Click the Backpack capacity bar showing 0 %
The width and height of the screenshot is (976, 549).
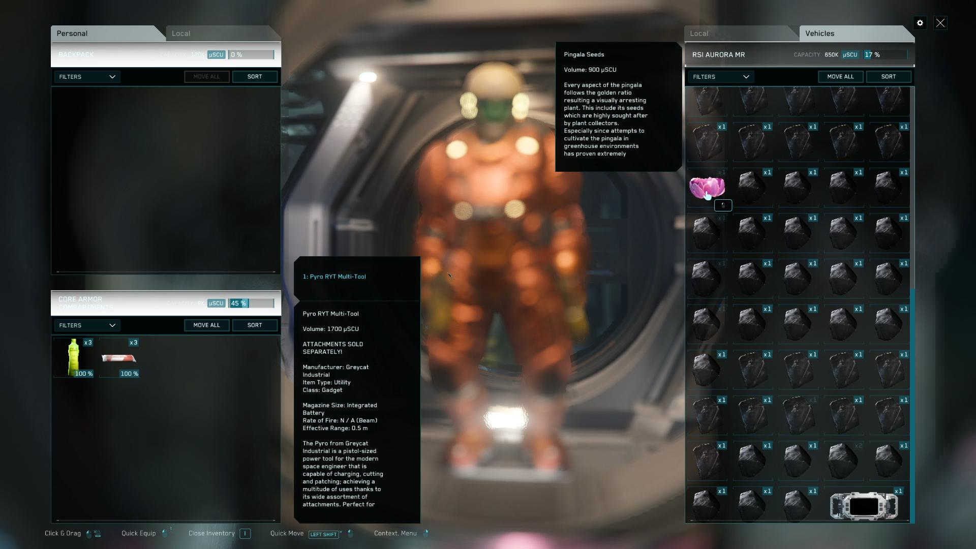pos(252,54)
